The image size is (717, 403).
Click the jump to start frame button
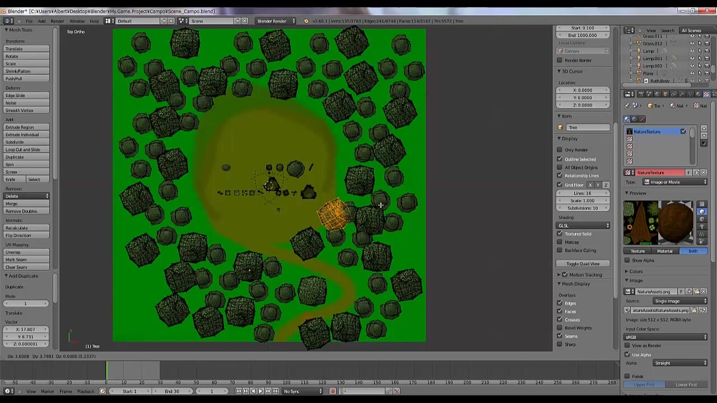click(x=238, y=391)
